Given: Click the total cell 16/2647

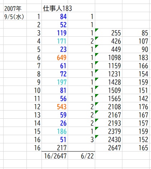Looking at the screenshot, I should pos(55,156).
